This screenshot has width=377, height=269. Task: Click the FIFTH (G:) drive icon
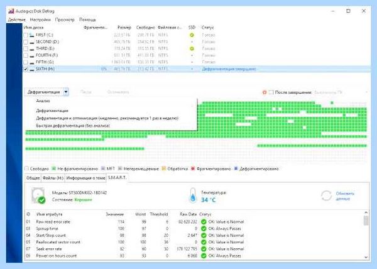tap(32, 62)
